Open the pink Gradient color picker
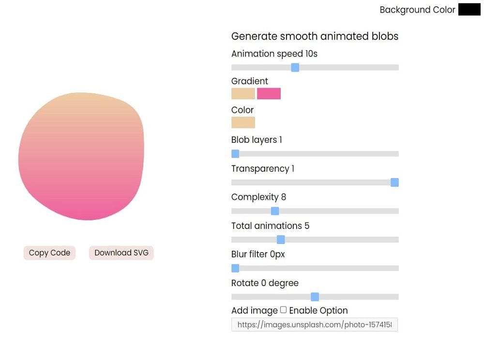Image resolution: width=484 pixels, height=363 pixels. coord(269,93)
